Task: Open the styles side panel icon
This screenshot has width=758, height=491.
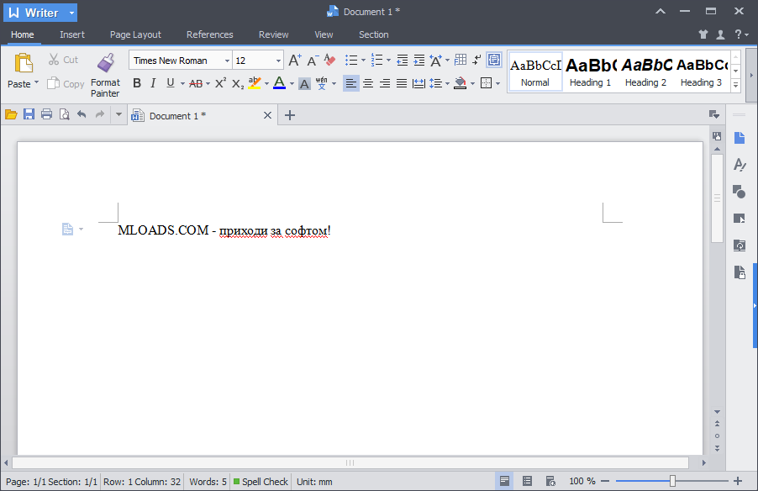Action: pos(740,165)
